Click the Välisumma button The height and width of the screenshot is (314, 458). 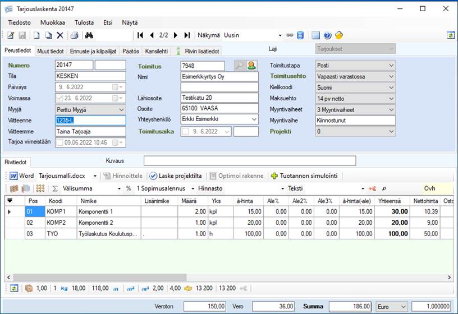[x=77, y=188]
